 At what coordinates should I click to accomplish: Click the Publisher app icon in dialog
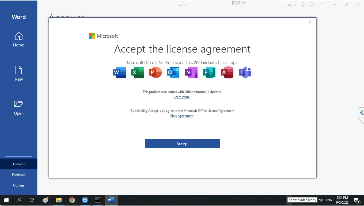tap(209, 72)
